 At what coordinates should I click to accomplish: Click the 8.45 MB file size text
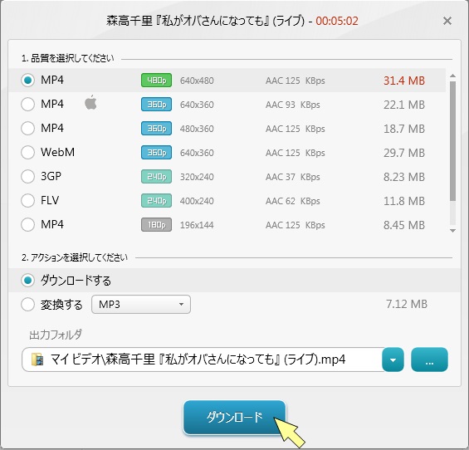point(404,225)
